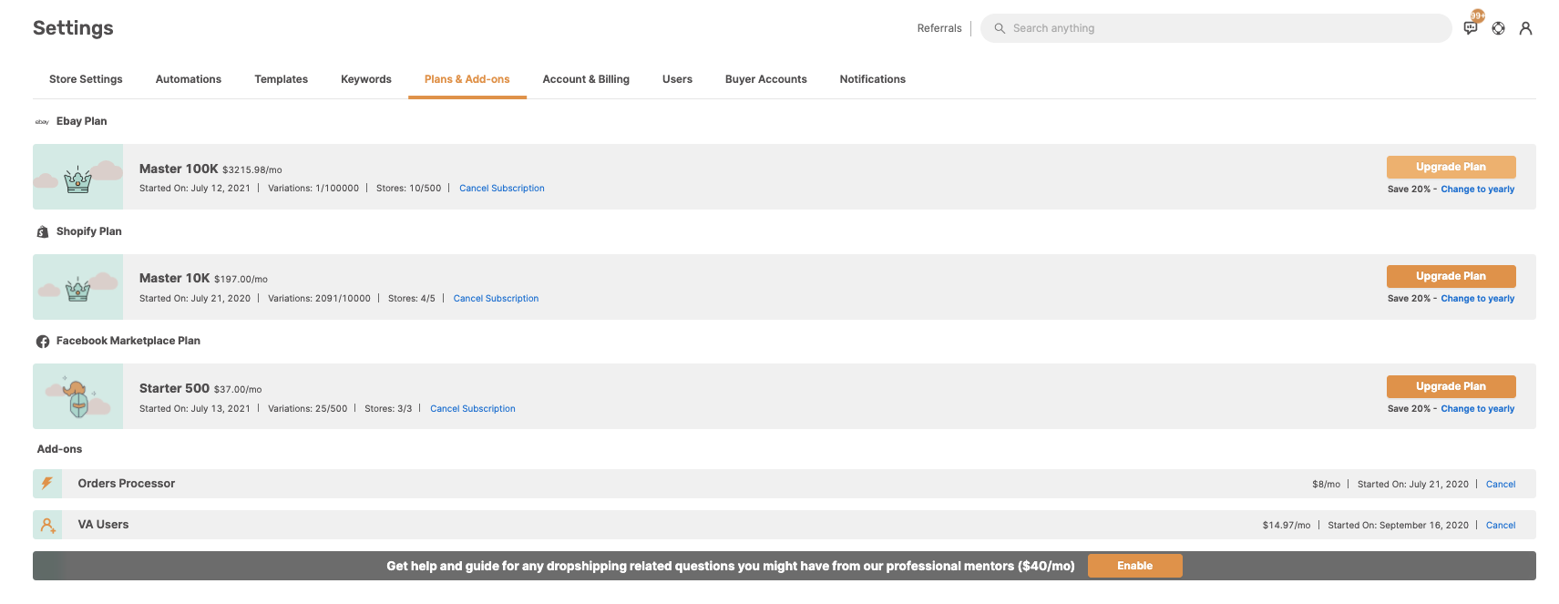Cancel the VA Users add-on
The height and width of the screenshot is (604, 1559).
[x=1501, y=526]
